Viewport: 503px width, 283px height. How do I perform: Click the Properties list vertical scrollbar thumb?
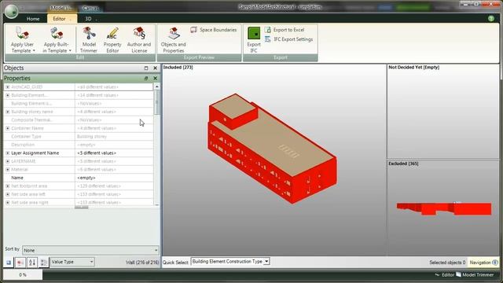tap(157, 102)
